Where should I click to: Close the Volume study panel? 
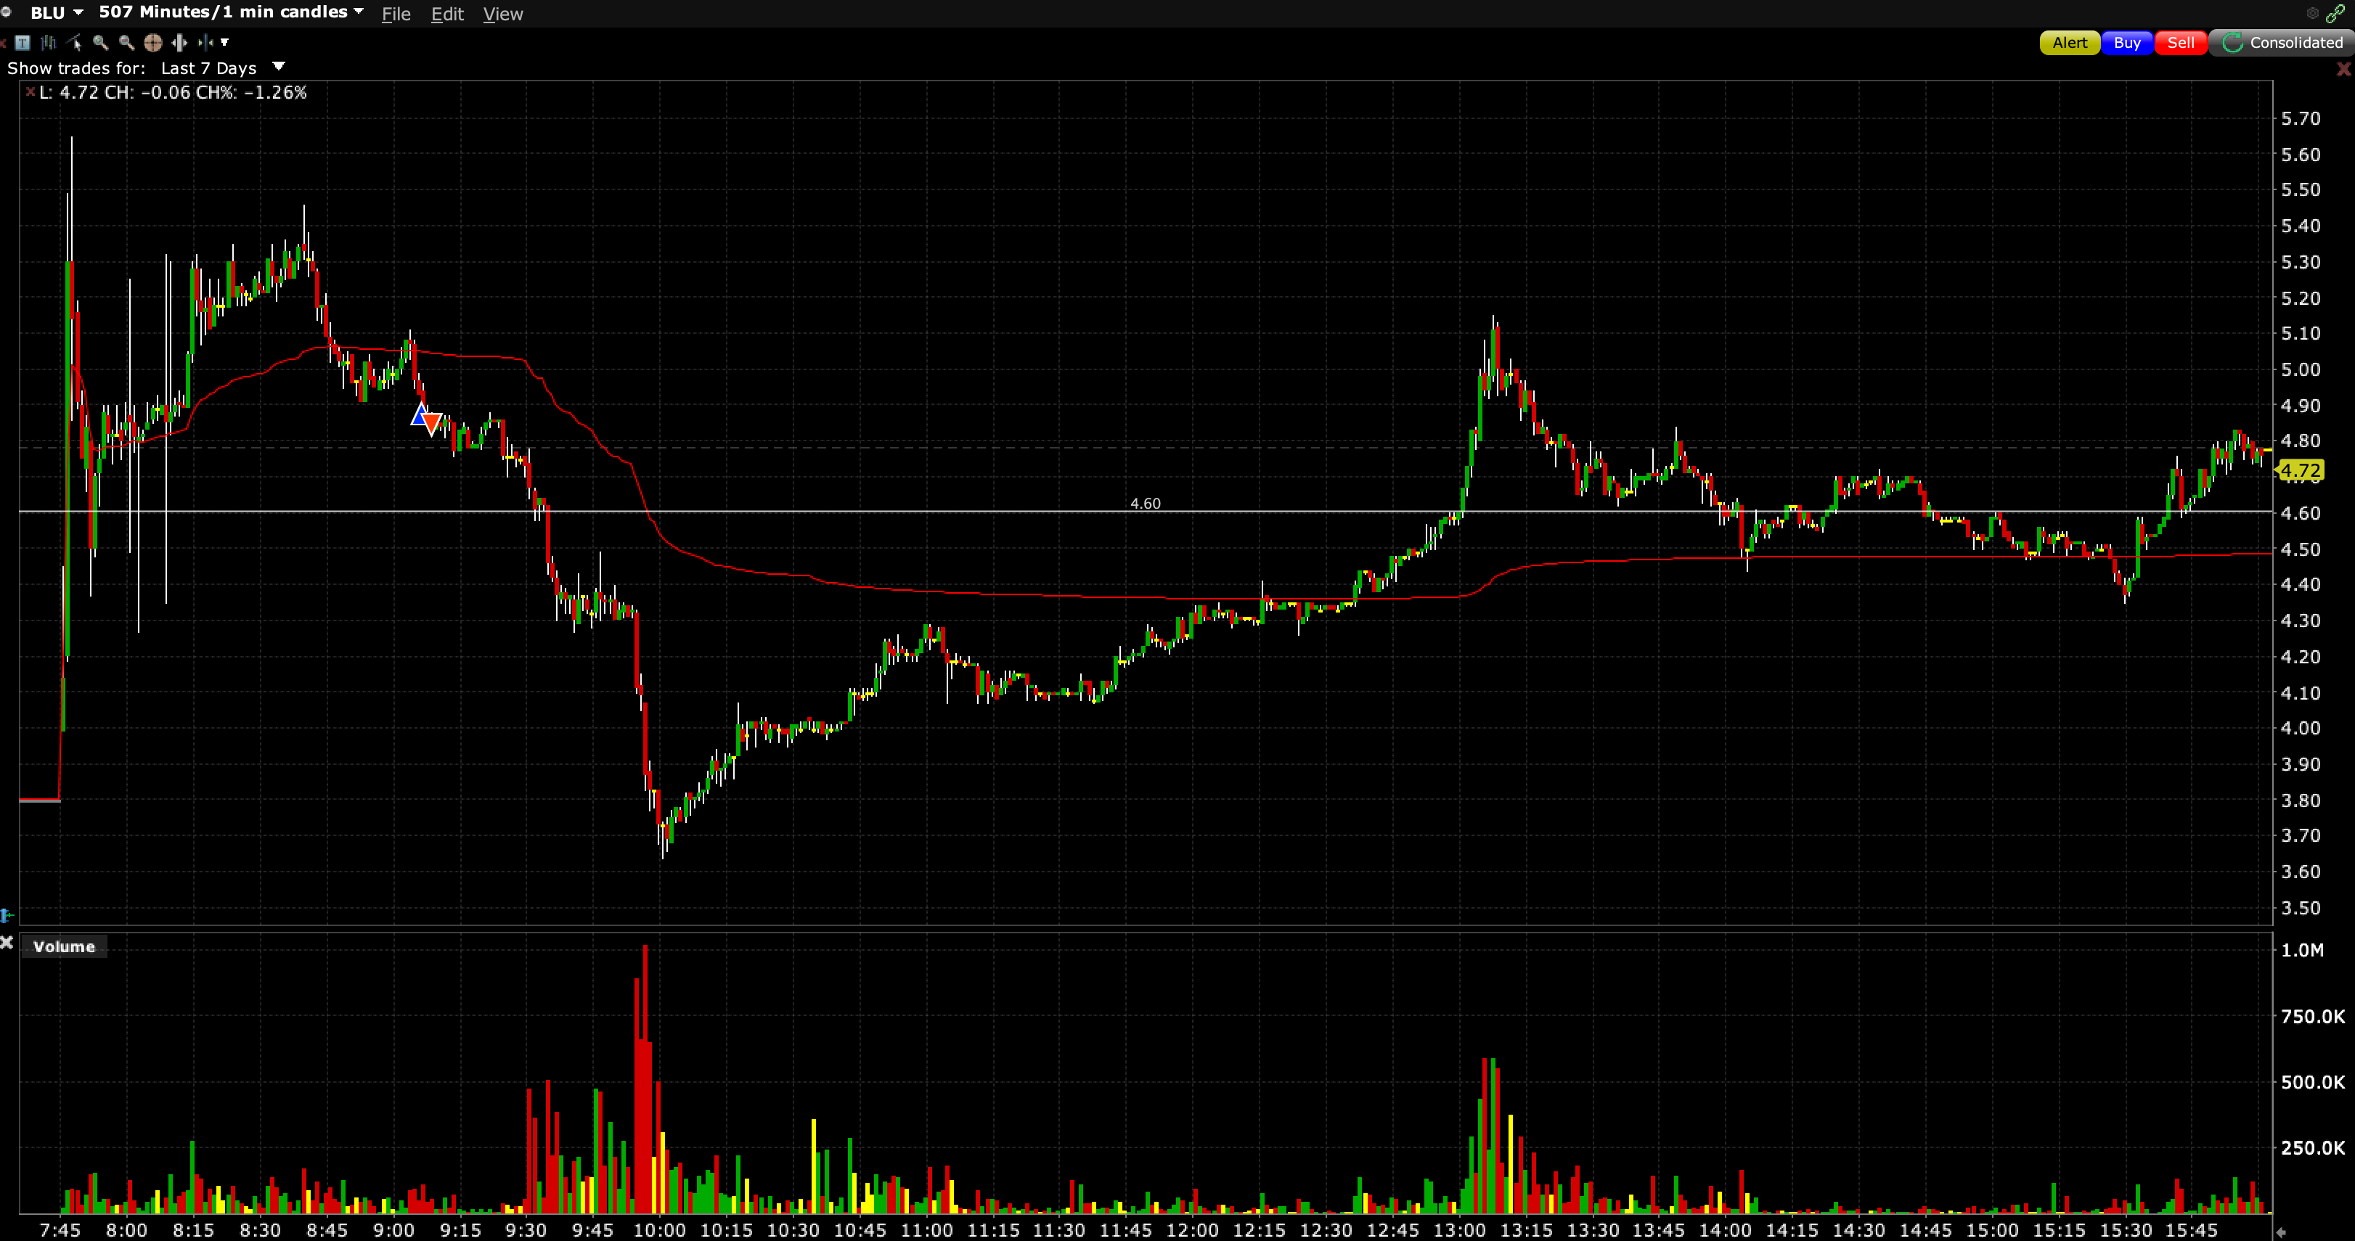tap(7, 943)
